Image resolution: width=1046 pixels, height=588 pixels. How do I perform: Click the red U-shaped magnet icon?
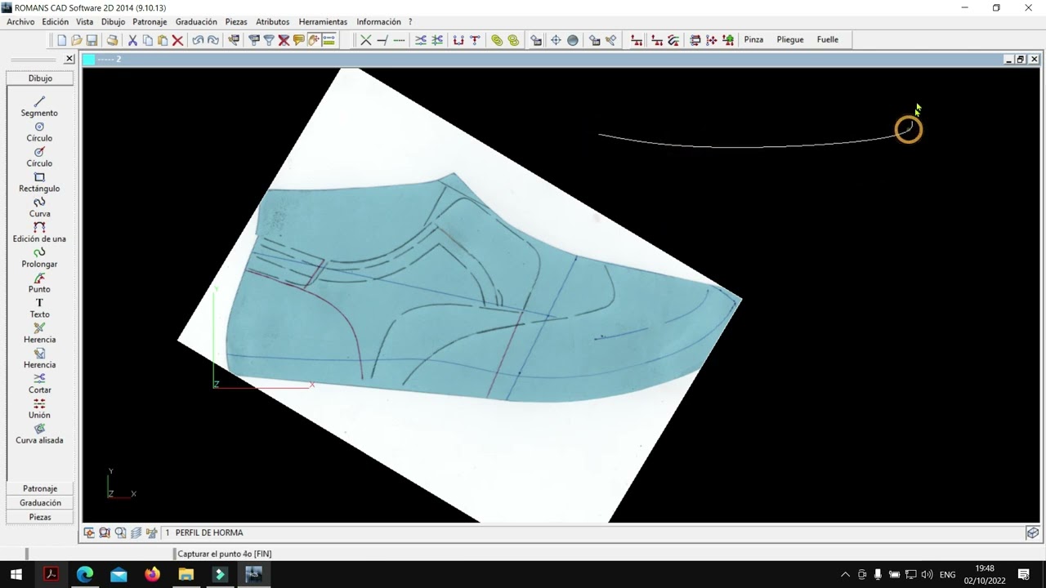pyautogui.click(x=458, y=40)
